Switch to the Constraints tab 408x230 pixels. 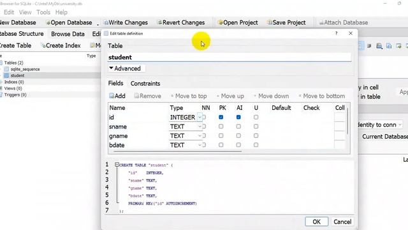pyautogui.click(x=145, y=84)
